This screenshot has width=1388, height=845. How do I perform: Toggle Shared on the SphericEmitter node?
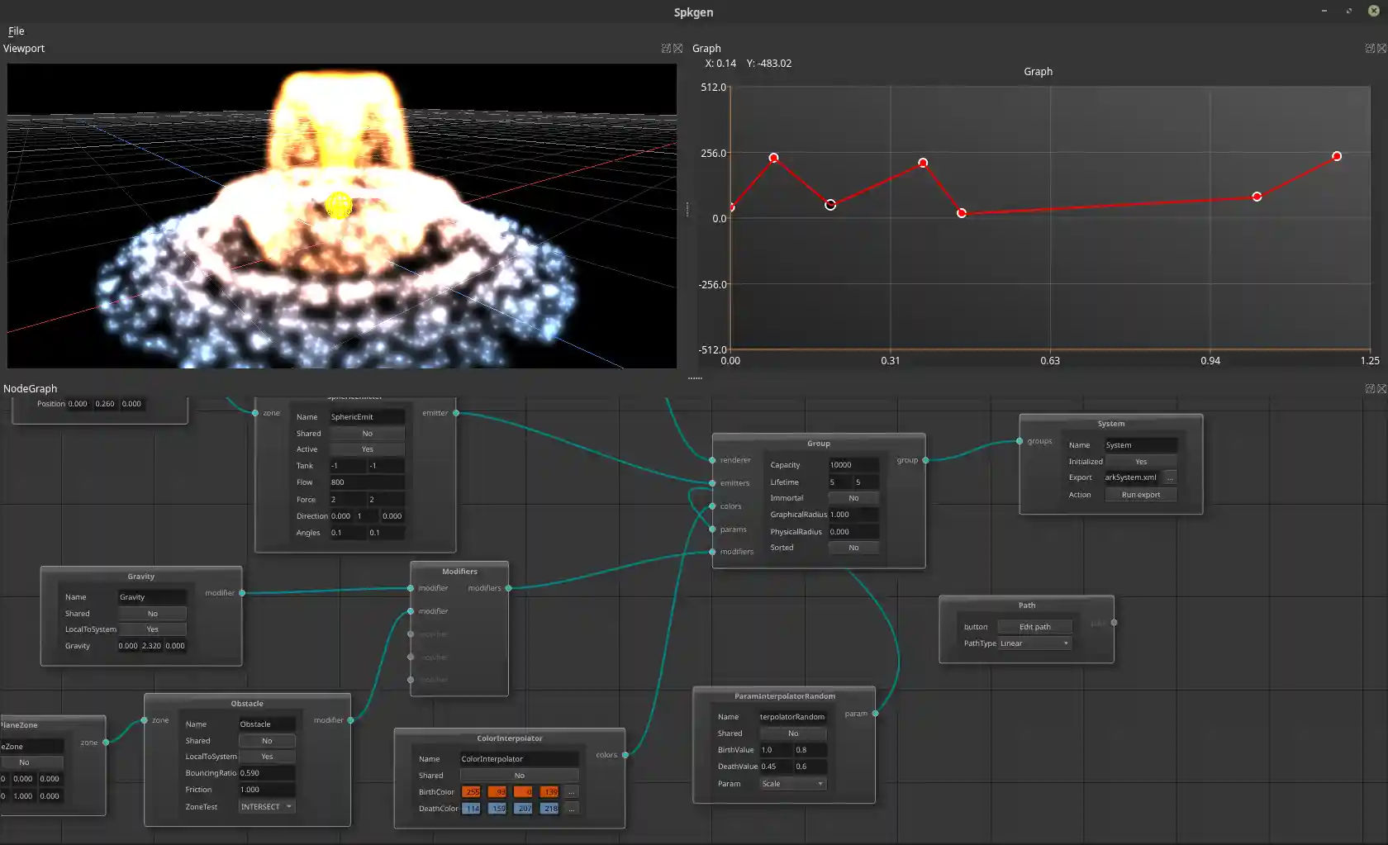point(367,433)
